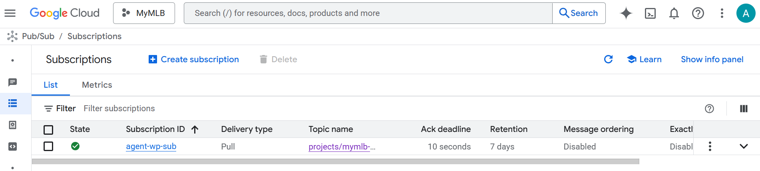Activate Cloud Shell terminal icon

pyautogui.click(x=650, y=13)
